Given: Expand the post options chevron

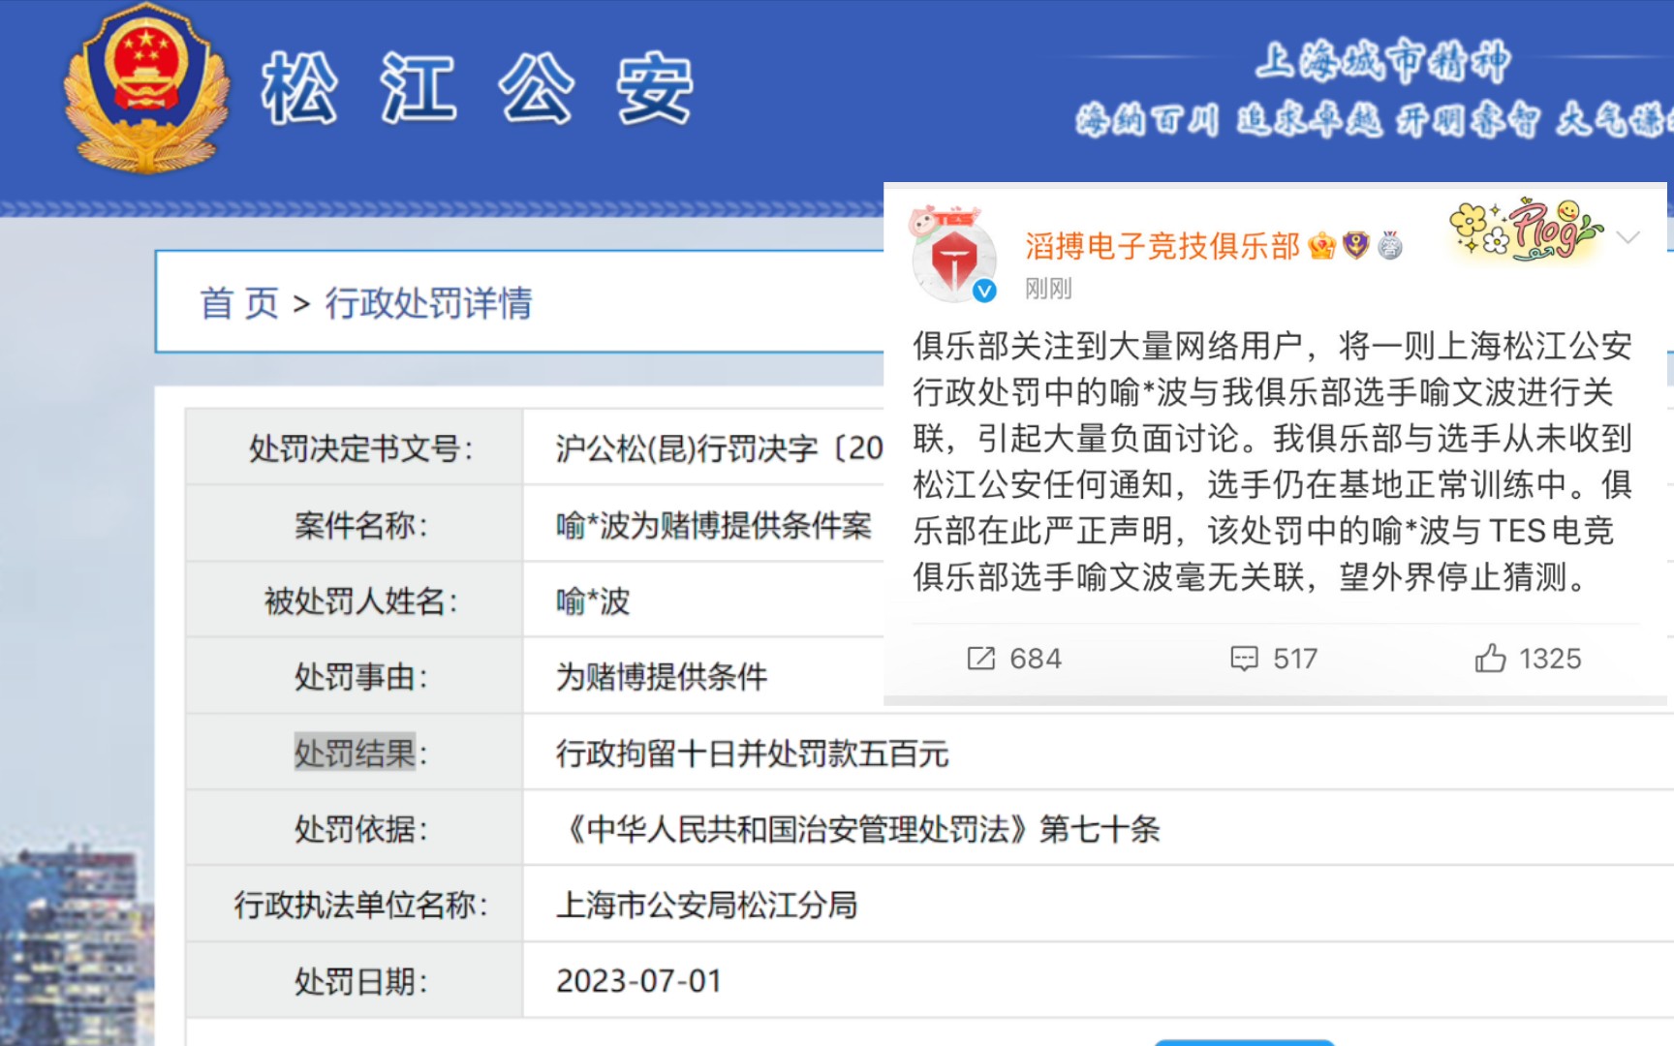Looking at the screenshot, I should pyautogui.click(x=1628, y=237).
